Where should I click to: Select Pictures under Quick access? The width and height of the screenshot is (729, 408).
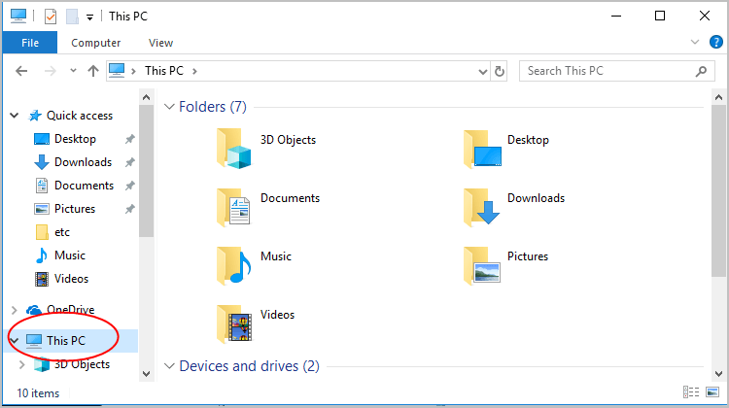point(75,209)
